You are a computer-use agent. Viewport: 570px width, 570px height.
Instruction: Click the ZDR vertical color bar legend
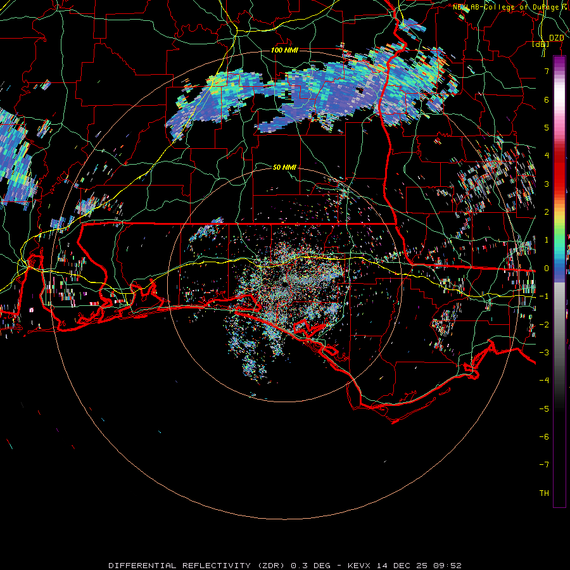point(559,282)
